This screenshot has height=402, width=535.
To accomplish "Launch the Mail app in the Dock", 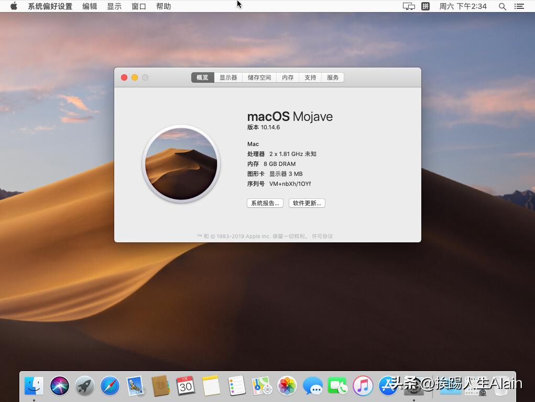I will (x=135, y=386).
